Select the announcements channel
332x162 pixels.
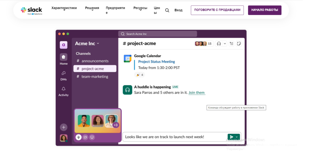click(95, 61)
